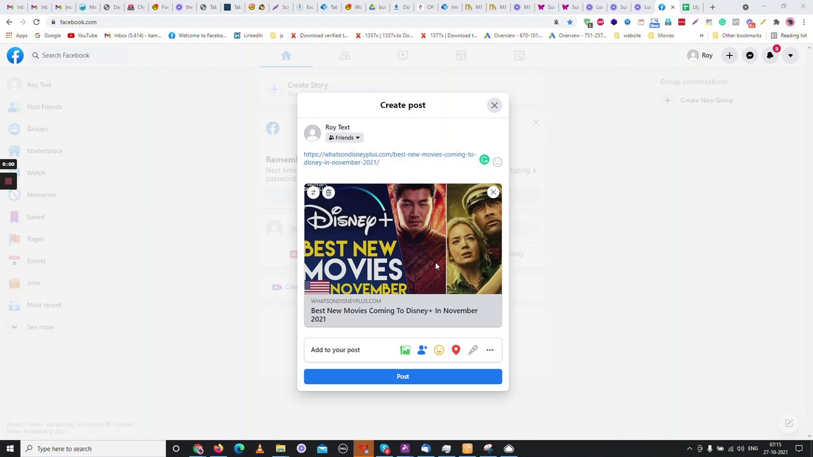Viewport: 813px width, 457px height.
Task: Click the Feeling/activity smiley icon
Action: 439,350
